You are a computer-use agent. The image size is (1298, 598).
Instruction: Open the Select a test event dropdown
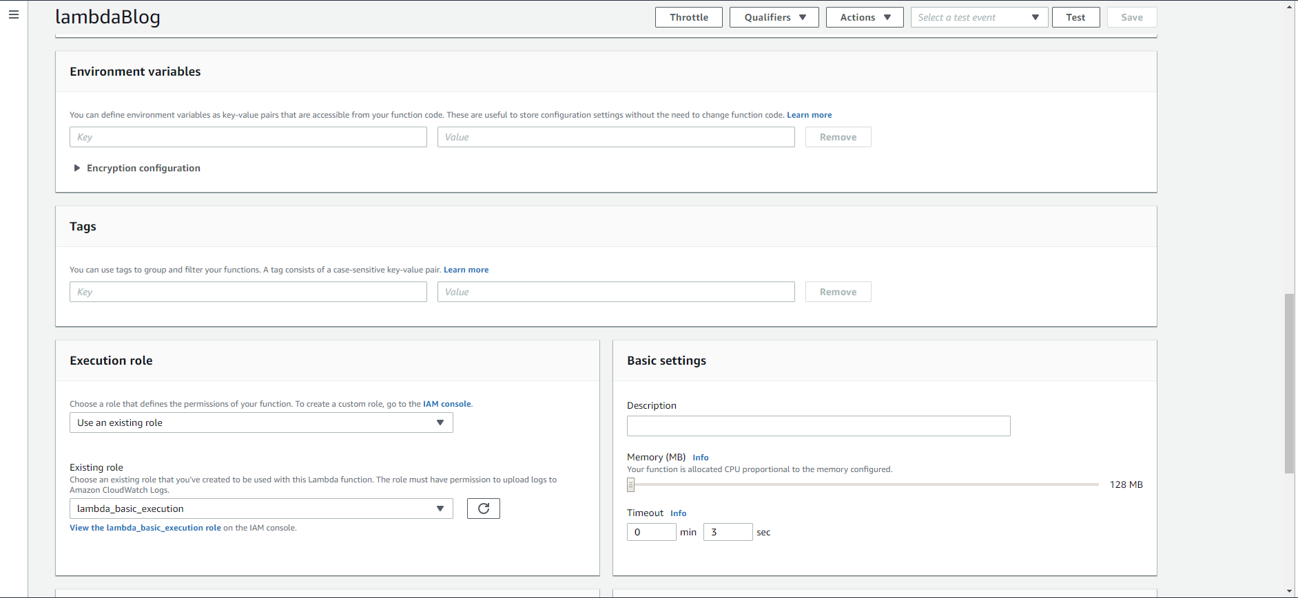pos(978,17)
